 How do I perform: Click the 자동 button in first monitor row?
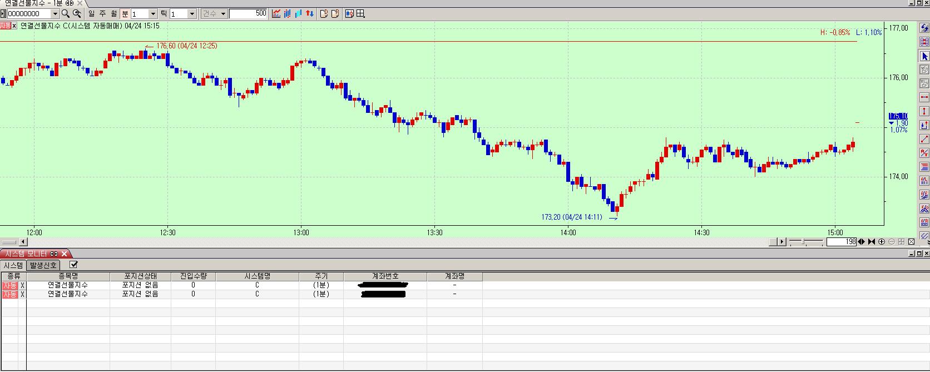9,285
